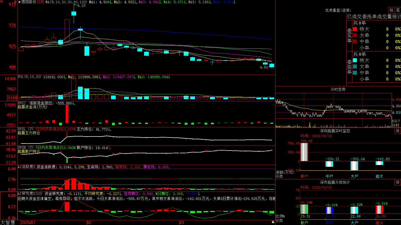Click the MA1: 4.916 value
This screenshot has height=225, width=401.
point(100,2)
